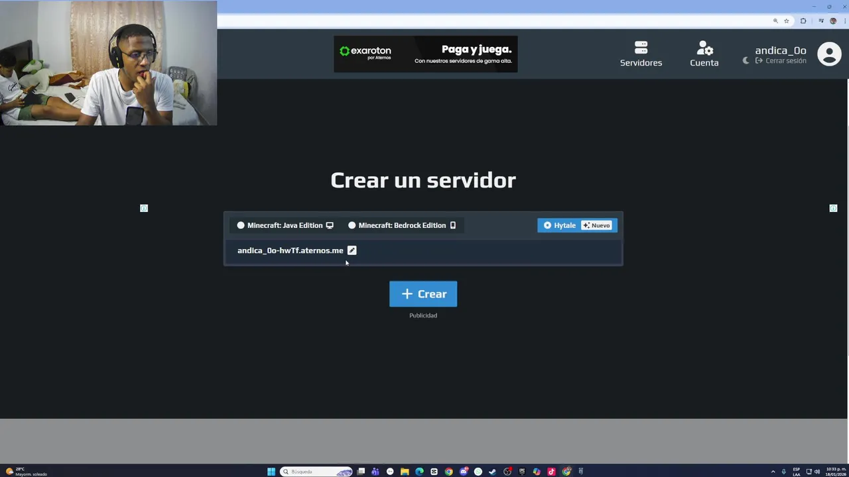Open the weather widget in taskbar

pyautogui.click(x=27, y=472)
